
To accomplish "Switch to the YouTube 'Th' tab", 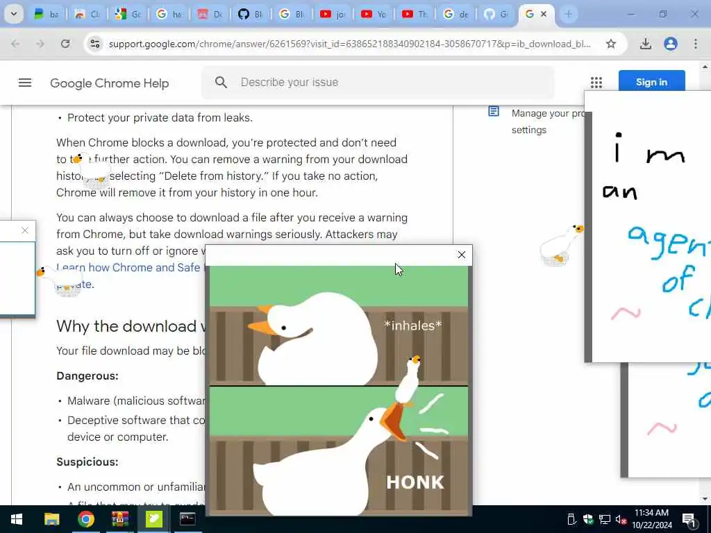I will (415, 14).
